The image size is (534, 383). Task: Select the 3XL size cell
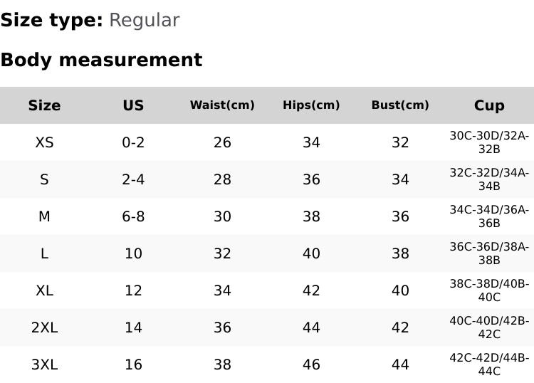pos(44,364)
